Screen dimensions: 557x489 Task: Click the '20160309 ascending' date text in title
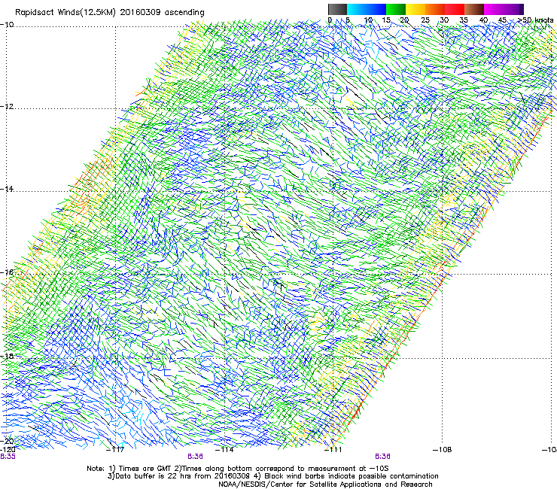[162, 13]
